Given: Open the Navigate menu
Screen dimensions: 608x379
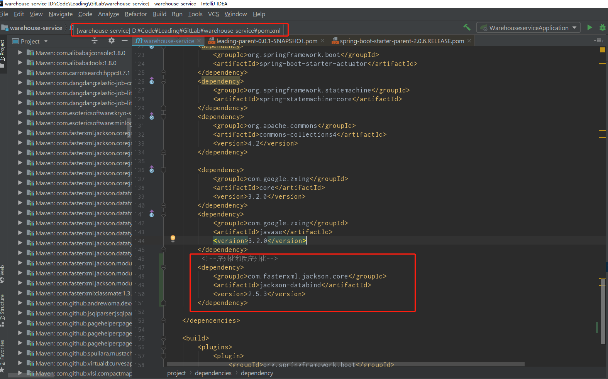Looking at the screenshot, I should 61,14.
